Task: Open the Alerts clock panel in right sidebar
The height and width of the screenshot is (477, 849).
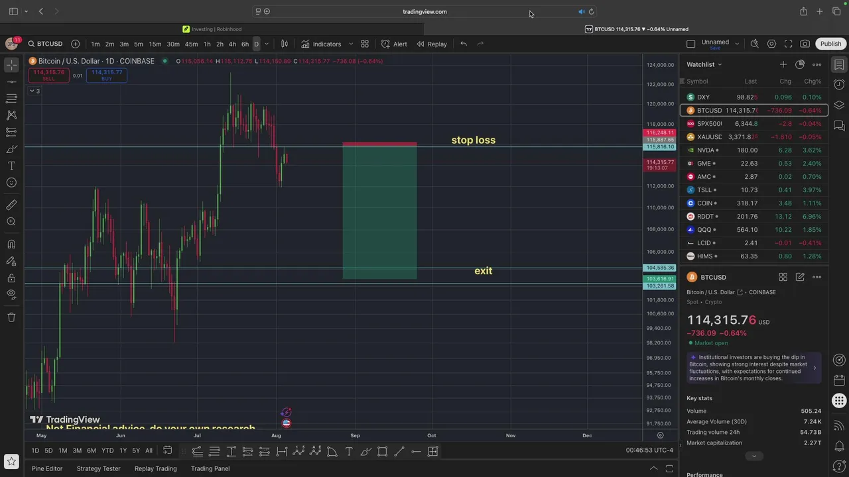Action: tap(839, 85)
